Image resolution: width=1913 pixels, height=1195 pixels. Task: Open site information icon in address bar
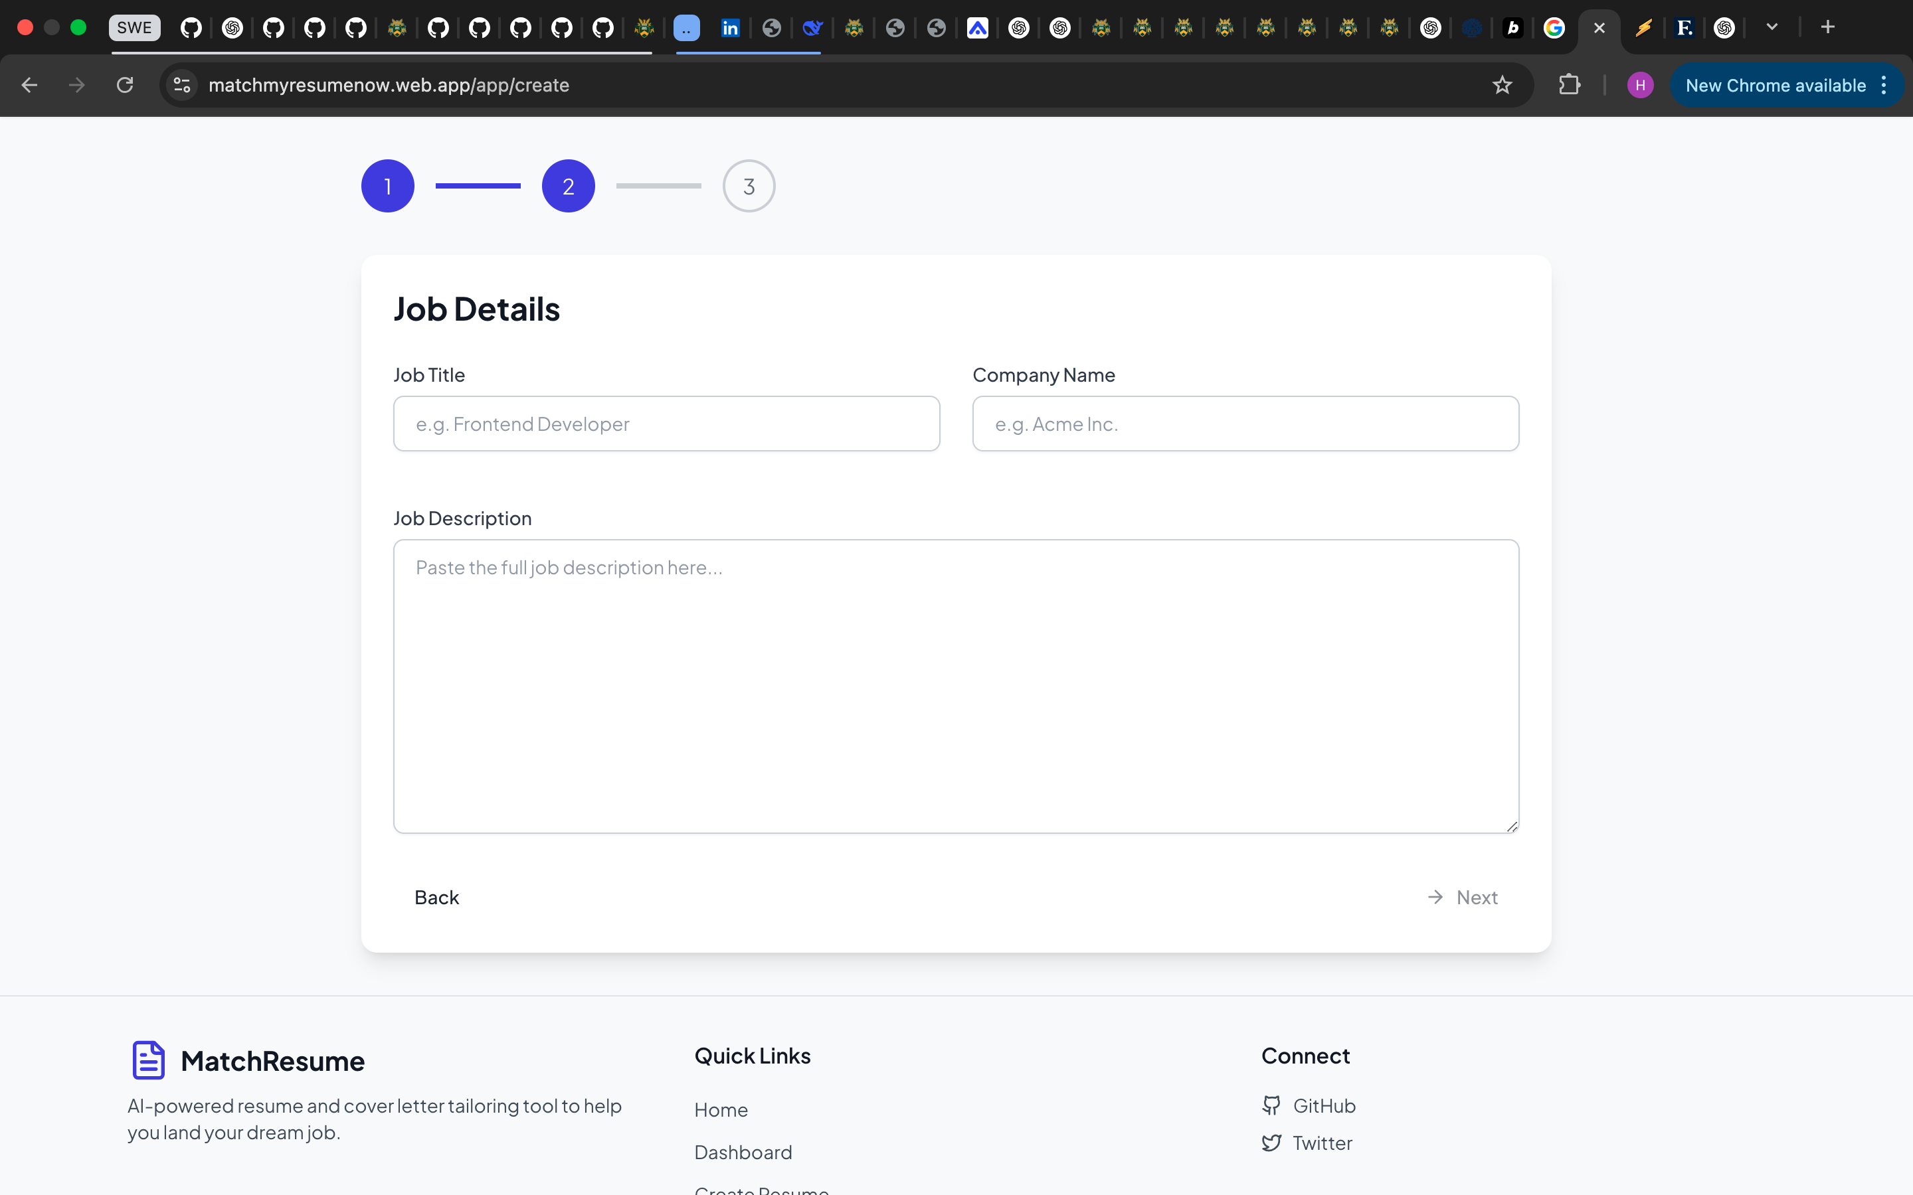tap(182, 86)
